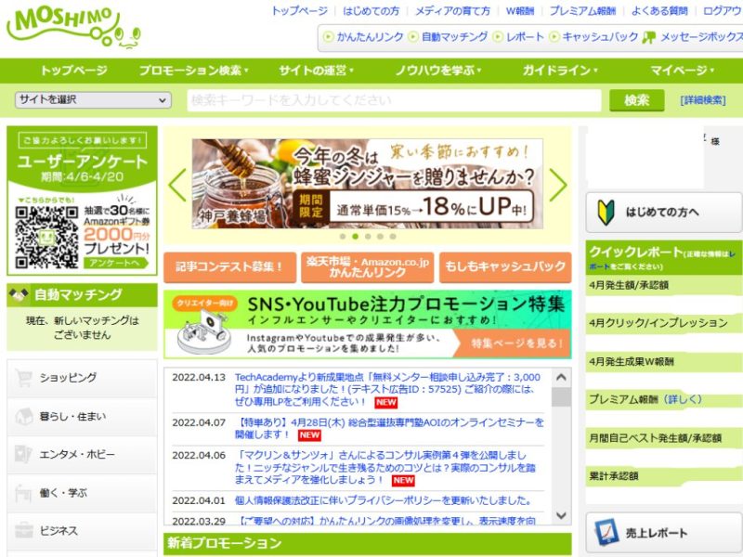Click the アンケートへ survey button
Viewport: 743px width, 557px height.
(116, 263)
